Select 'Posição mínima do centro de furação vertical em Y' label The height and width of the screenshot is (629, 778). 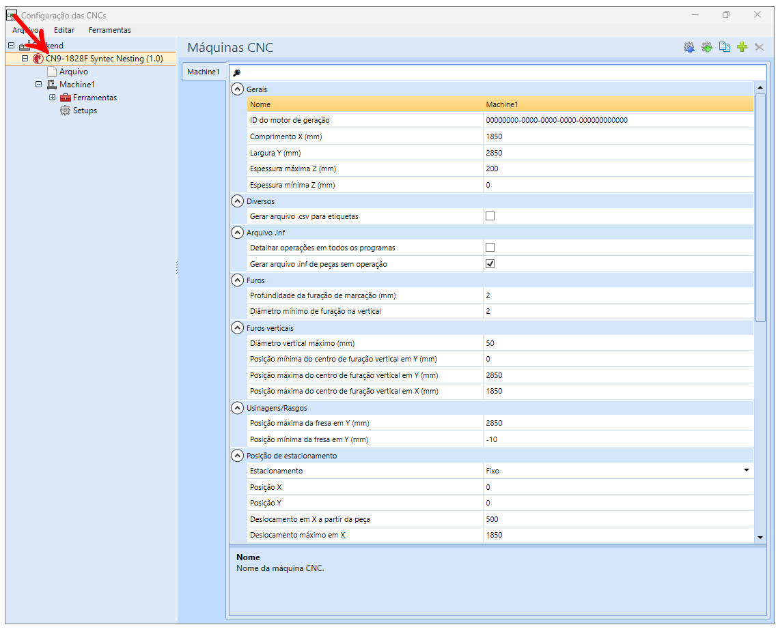click(x=344, y=359)
